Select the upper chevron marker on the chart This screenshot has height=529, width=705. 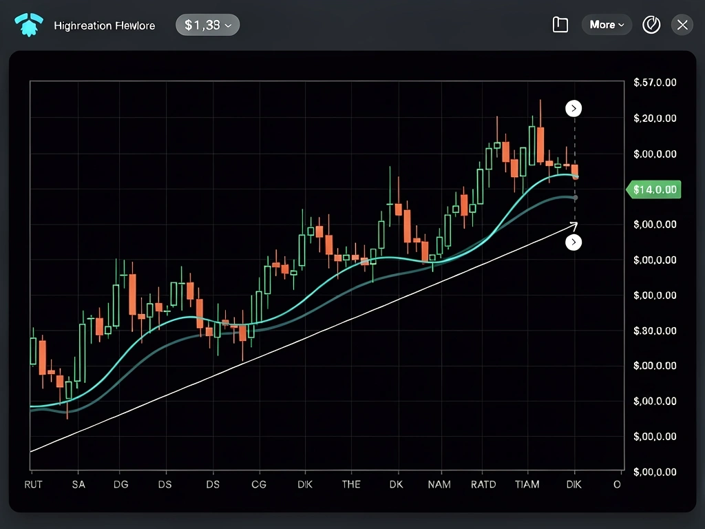(x=574, y=108)
